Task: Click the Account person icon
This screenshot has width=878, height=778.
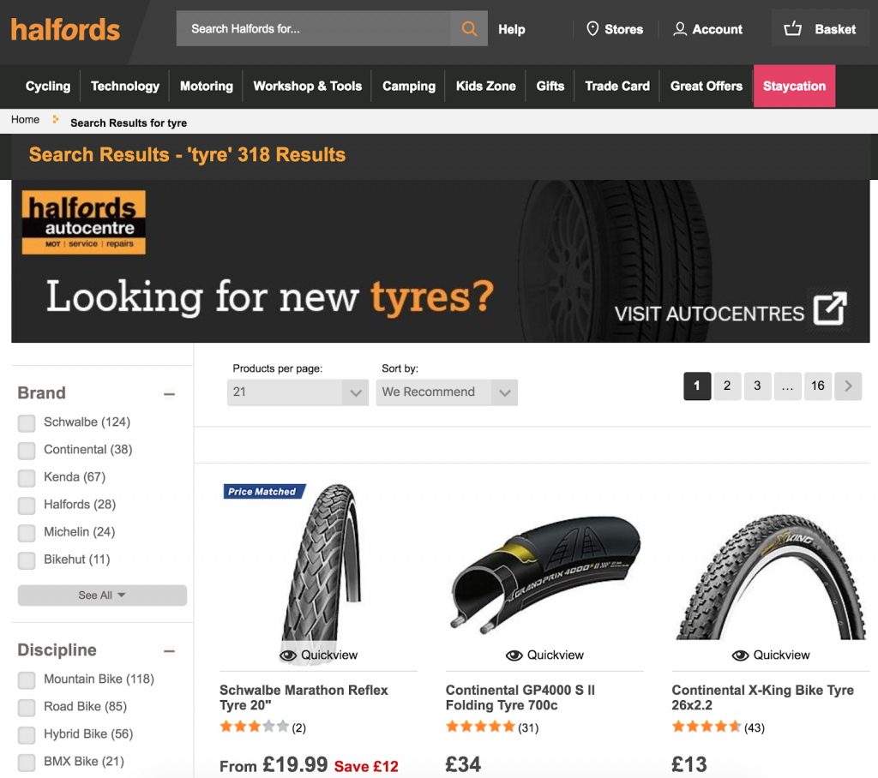Action: click(x=680, y=29)
